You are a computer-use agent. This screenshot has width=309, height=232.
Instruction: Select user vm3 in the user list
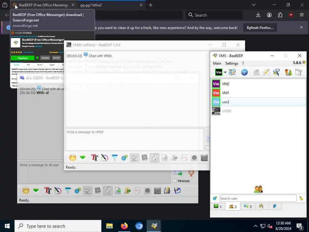(259, 102)
